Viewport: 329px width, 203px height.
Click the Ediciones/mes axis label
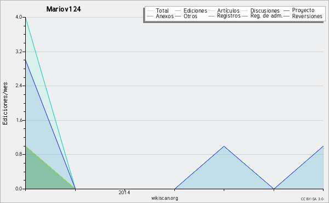point(5,104)
